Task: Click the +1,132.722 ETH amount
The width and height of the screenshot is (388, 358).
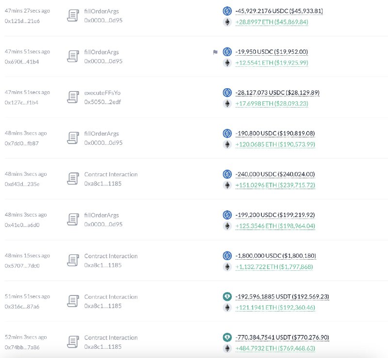Action: [x=274, y=267]
